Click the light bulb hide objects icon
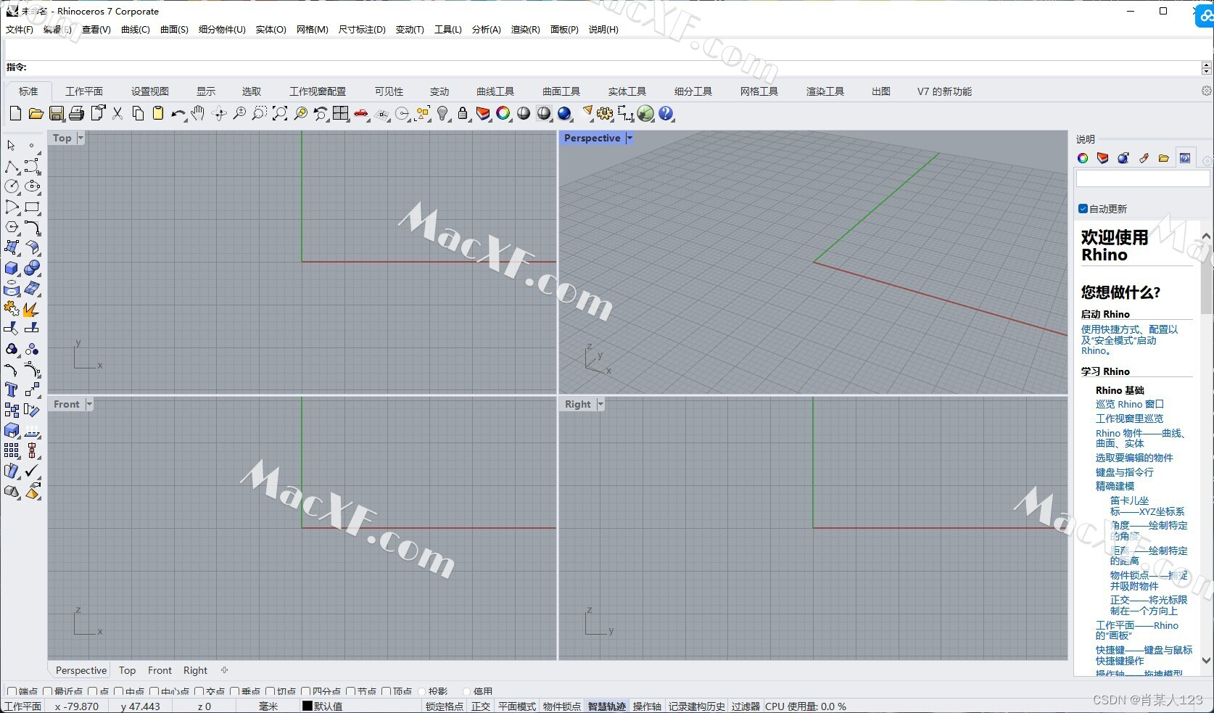 442,113
